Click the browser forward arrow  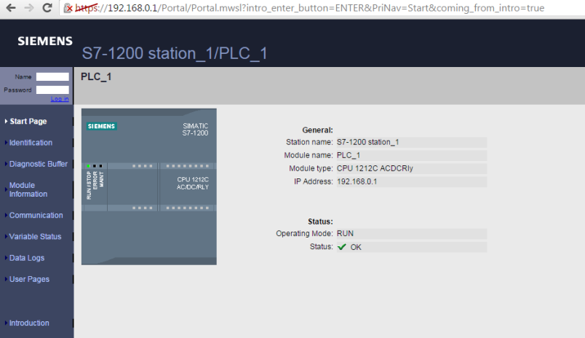click(x=28, y=7)
